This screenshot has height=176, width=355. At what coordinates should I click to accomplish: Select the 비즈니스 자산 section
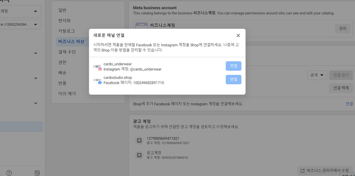[71, 41]
